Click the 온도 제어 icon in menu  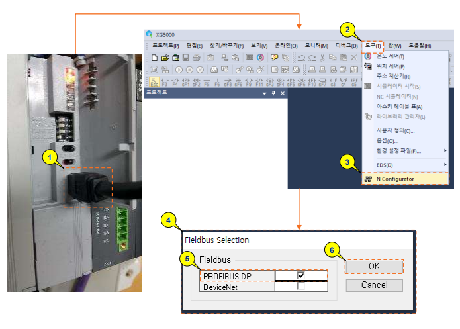coord(368,56)
